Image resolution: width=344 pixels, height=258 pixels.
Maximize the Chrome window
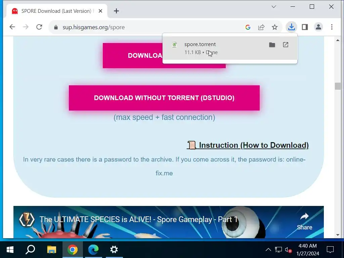coord(312,7)
